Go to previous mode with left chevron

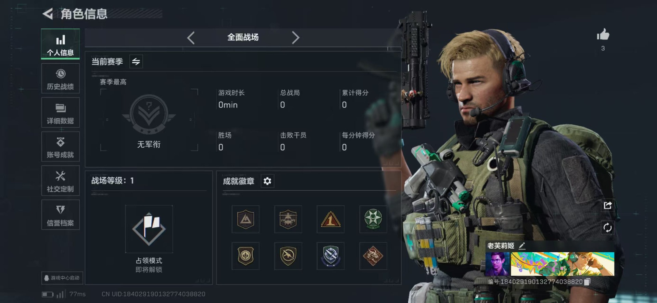click(191, 38)
